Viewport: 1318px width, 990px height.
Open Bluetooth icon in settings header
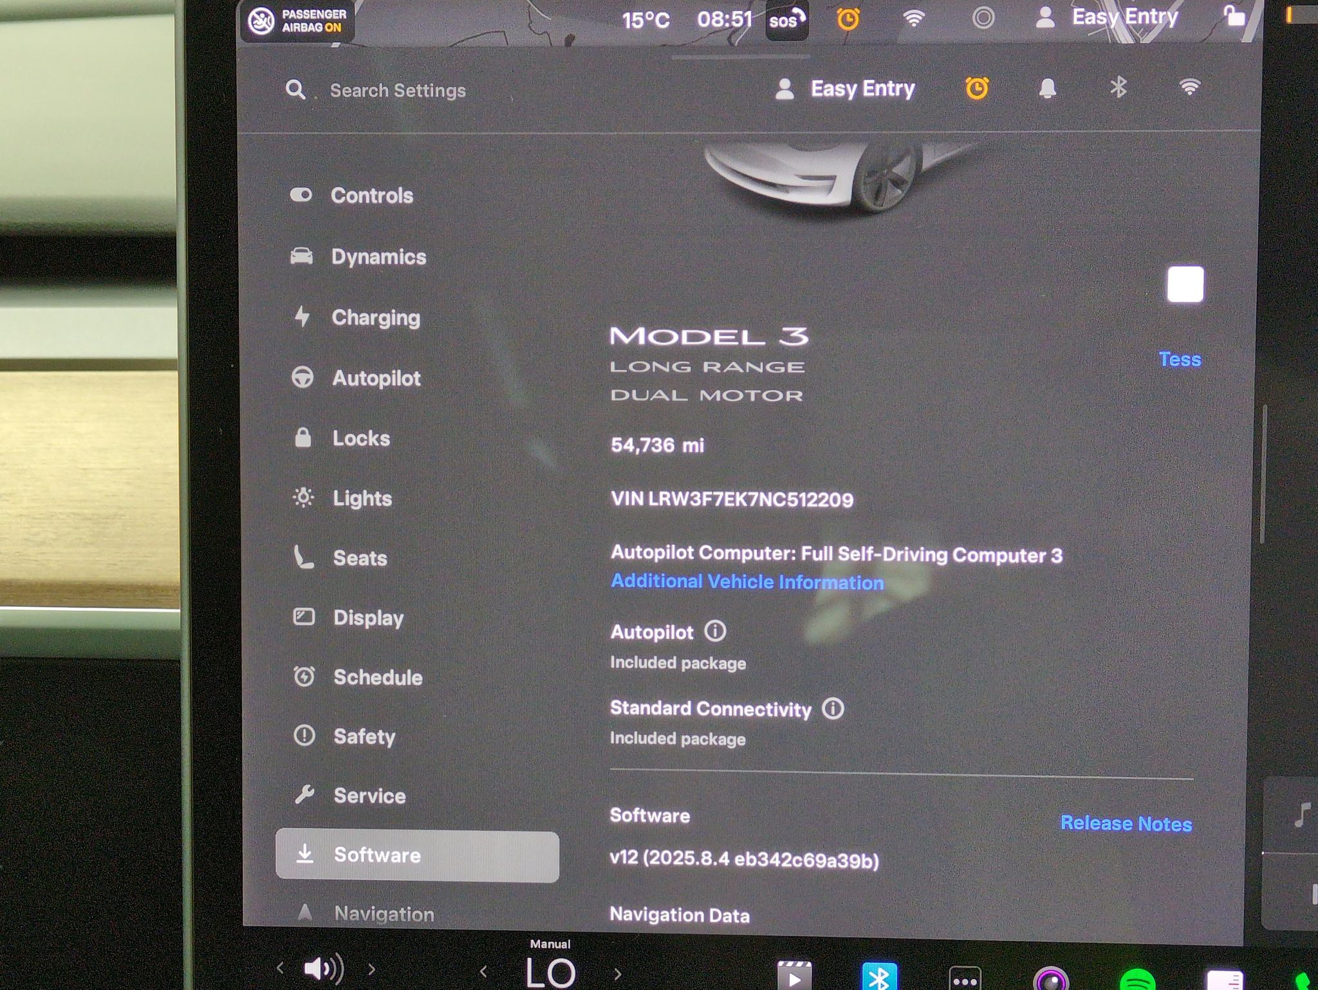coord(1118,87)
